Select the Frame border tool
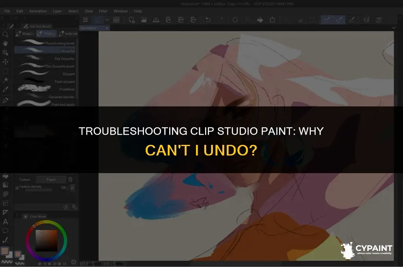 (5, 203)
